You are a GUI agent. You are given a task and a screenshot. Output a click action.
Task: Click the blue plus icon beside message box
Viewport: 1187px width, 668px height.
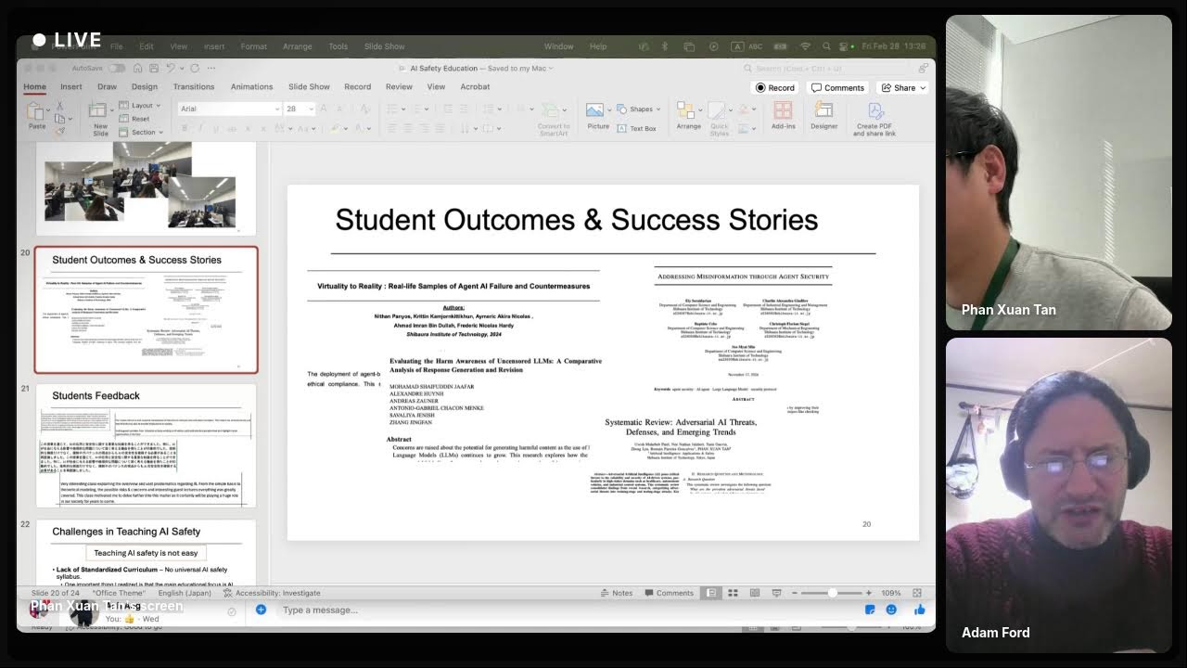pos(261,610)
